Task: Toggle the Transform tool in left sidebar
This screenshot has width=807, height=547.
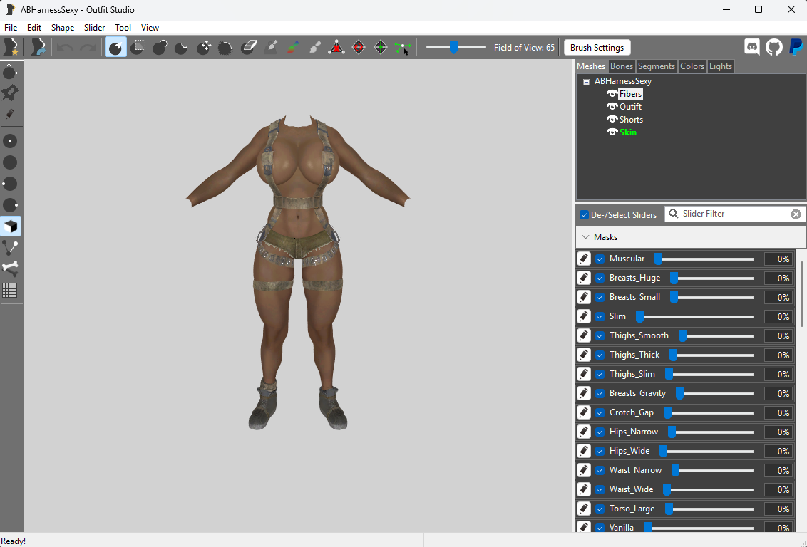Action: click(x=10, y=71)
